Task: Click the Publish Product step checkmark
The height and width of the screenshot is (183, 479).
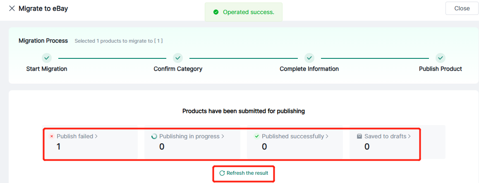Action: 441,58
